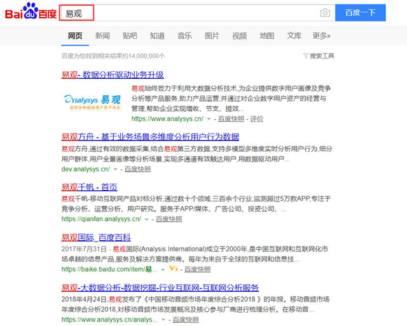407x326 pixels.
Task: Go to the 地图 tab
Action: pyautogui.click(x=267, y=36)
